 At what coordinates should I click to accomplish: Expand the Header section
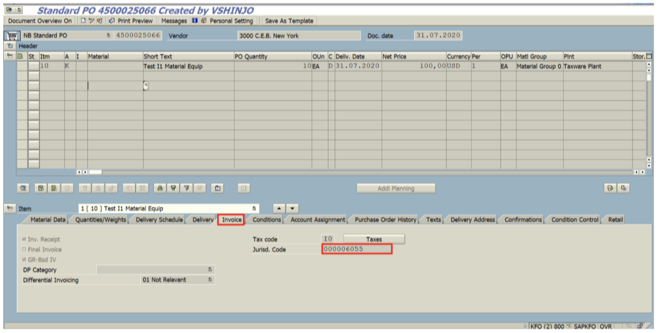(x=10, y=46)
